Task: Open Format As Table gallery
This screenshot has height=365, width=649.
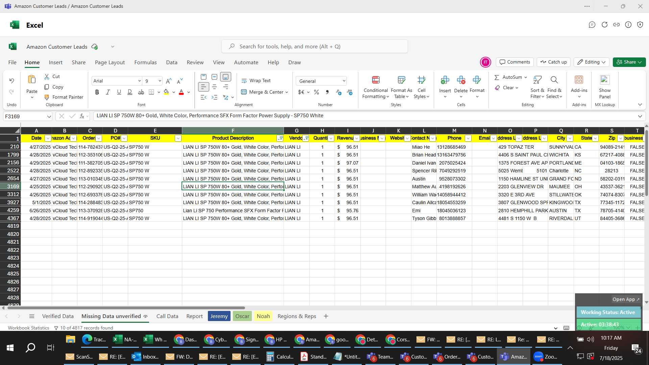Action: click(401, 87)
